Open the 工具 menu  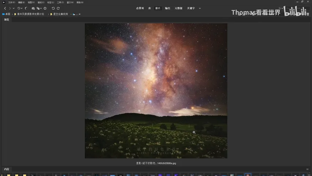(x=60, y=3)
